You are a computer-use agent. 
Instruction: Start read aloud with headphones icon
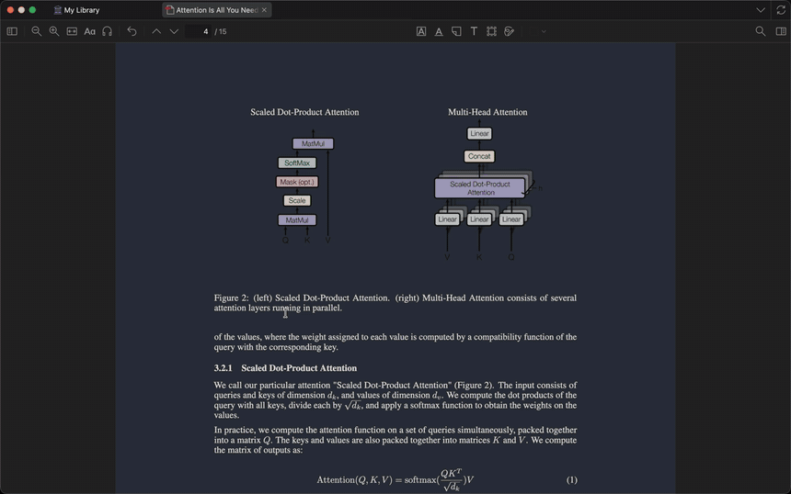point(107,31)
